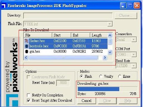The height and width of the screenshot is (107, 143).
Task: Close the FlashUpgrader window
Action: (137, 6)
